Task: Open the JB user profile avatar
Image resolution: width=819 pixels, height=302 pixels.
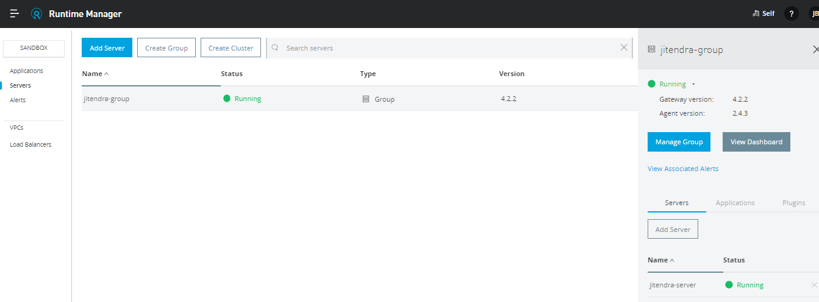Action: [814, 13]
